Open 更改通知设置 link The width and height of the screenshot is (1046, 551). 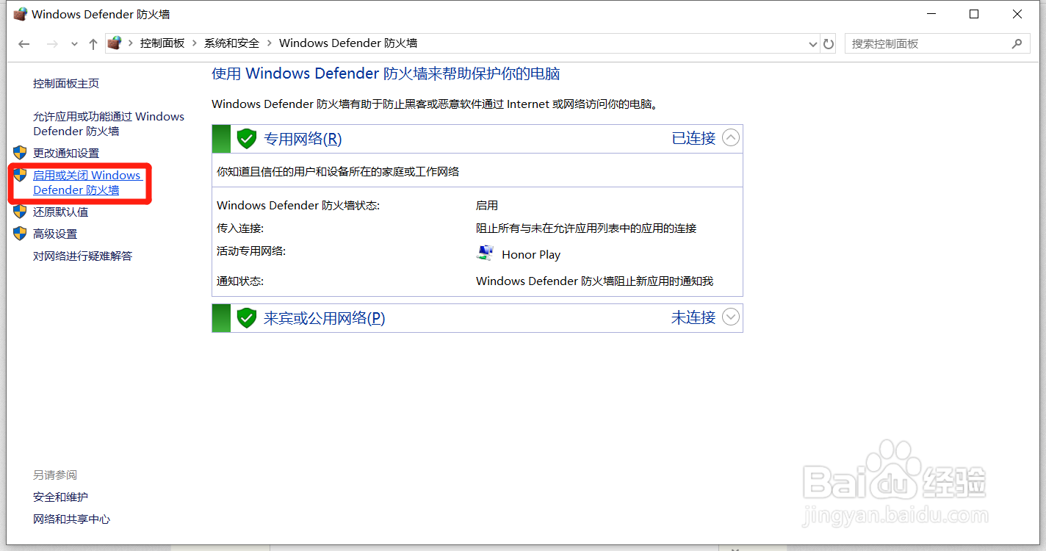point(66,154)
